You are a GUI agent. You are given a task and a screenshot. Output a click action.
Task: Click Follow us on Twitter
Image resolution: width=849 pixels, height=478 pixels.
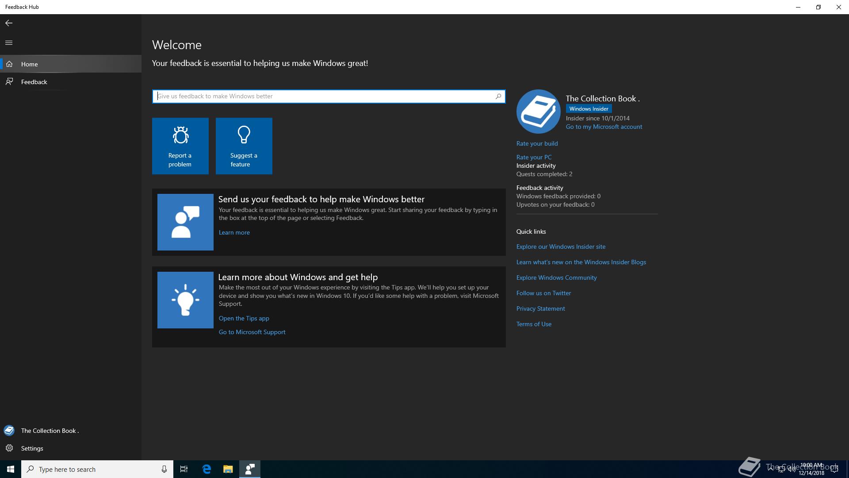[x=544, y=293]
